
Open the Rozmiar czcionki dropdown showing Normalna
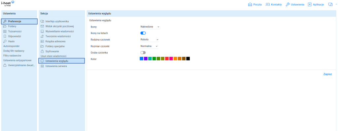click(x=149, y=46)
